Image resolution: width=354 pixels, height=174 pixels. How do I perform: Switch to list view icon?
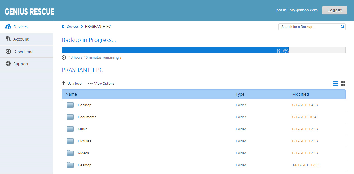(335, 83)
